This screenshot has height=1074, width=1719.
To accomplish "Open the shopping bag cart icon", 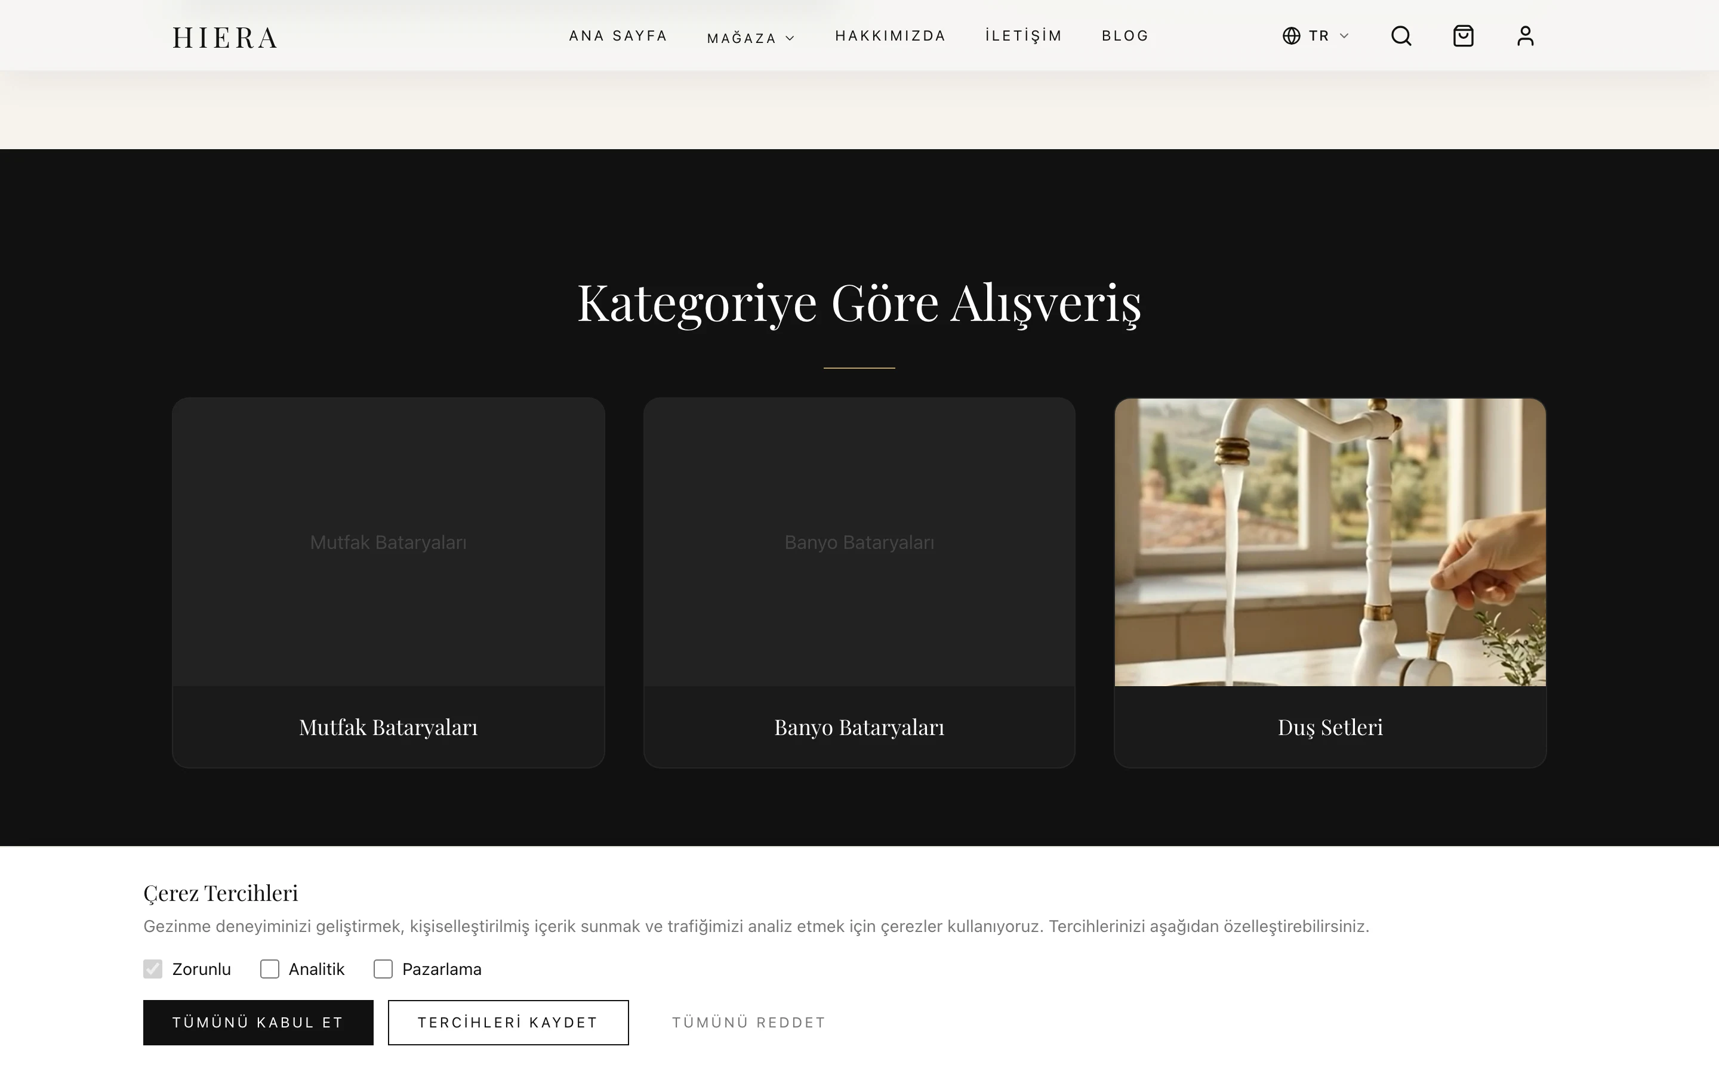I will tap(1464, 36).
